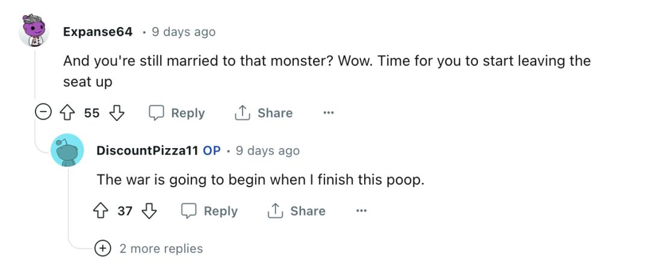Click the '9 days ago' timestamp on DiscountPizza11's reply
Screen dimensions: 650x269
click(268, 150)
